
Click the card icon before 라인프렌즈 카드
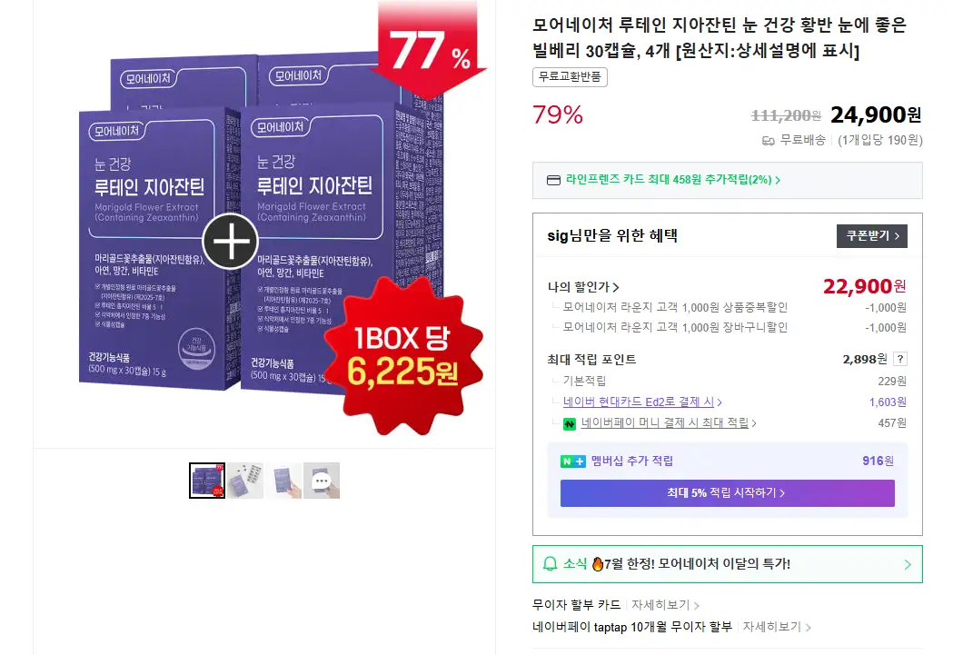[553, 180]
